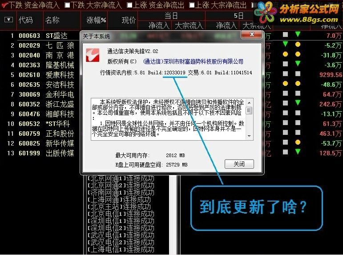Click the green triangle in the 242.6万 row
343x255 pixels.
click(x=298, y=103)
